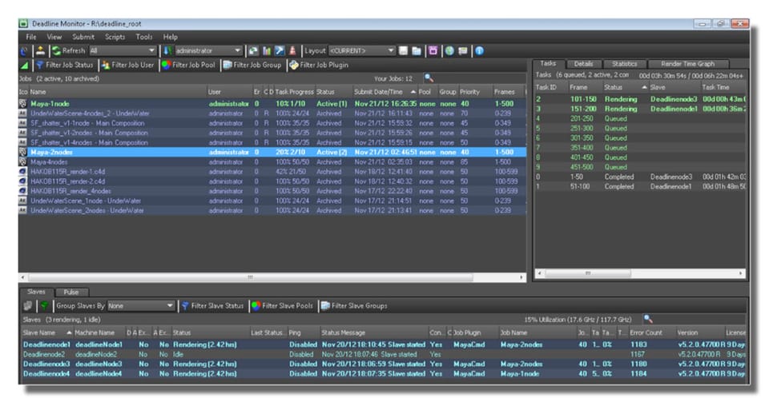Click the Refresh button
The height and width of the screenshot is (402, 769).
(69, 50)
